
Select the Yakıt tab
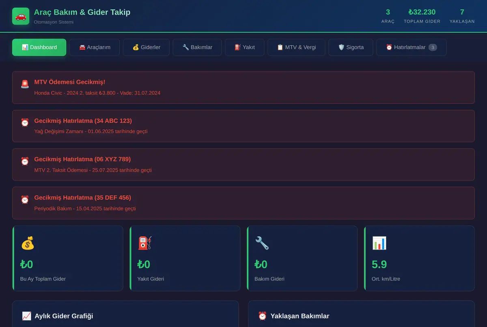tap(245, 47)
